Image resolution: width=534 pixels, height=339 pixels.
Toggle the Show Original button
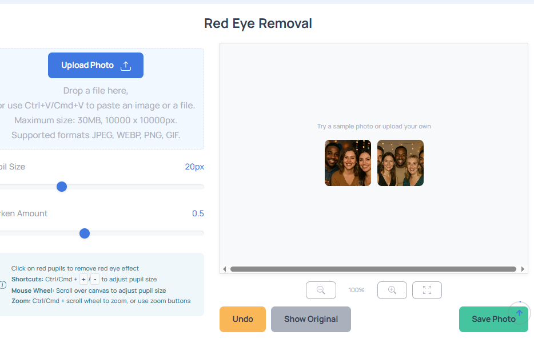pyautogui.click(x=311, y=319)
